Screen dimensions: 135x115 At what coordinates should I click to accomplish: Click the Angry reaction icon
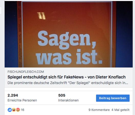pyautogui.click(x=18, y=110)
